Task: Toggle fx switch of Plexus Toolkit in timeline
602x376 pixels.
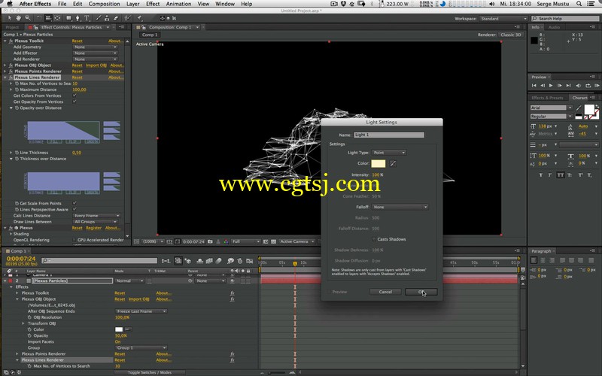Action: tap(232, 293)
